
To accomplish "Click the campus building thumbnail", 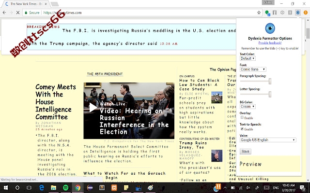I will (217, 97).
